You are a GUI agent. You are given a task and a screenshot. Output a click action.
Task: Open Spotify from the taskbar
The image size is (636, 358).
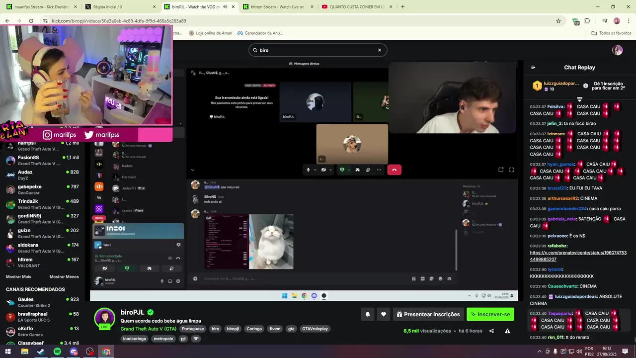tap(57, 352)
